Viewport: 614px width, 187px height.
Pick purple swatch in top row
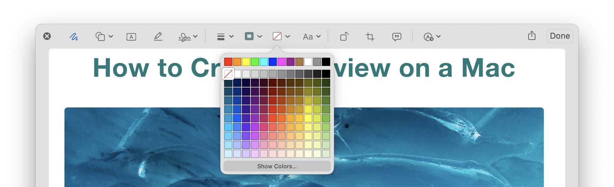point(290,61)
